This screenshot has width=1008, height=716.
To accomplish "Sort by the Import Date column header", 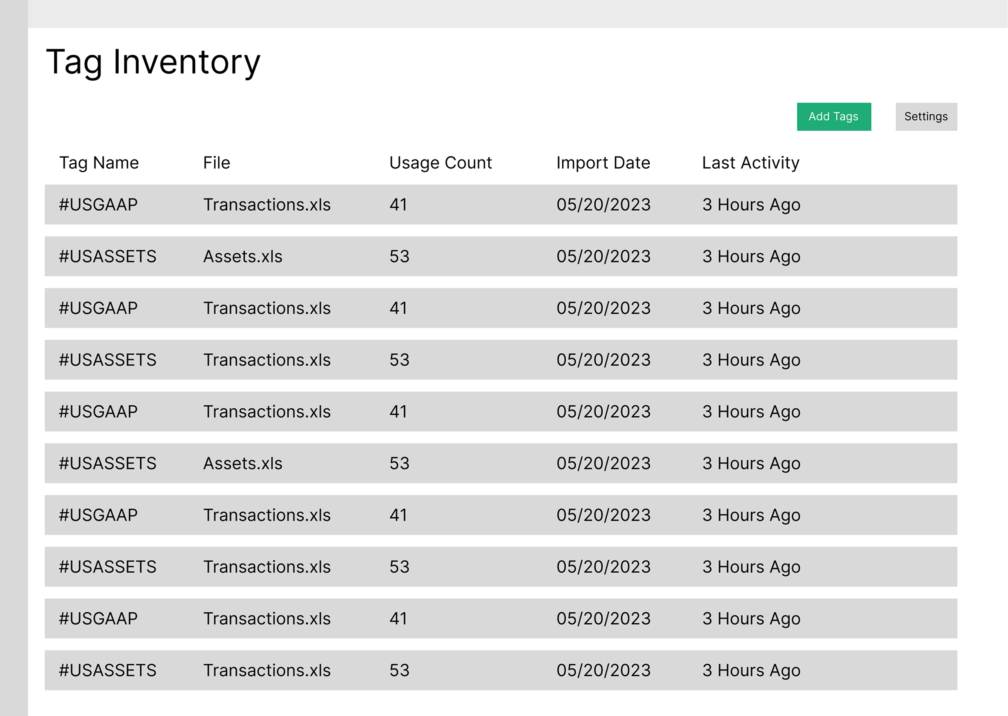I will point(603,162).
